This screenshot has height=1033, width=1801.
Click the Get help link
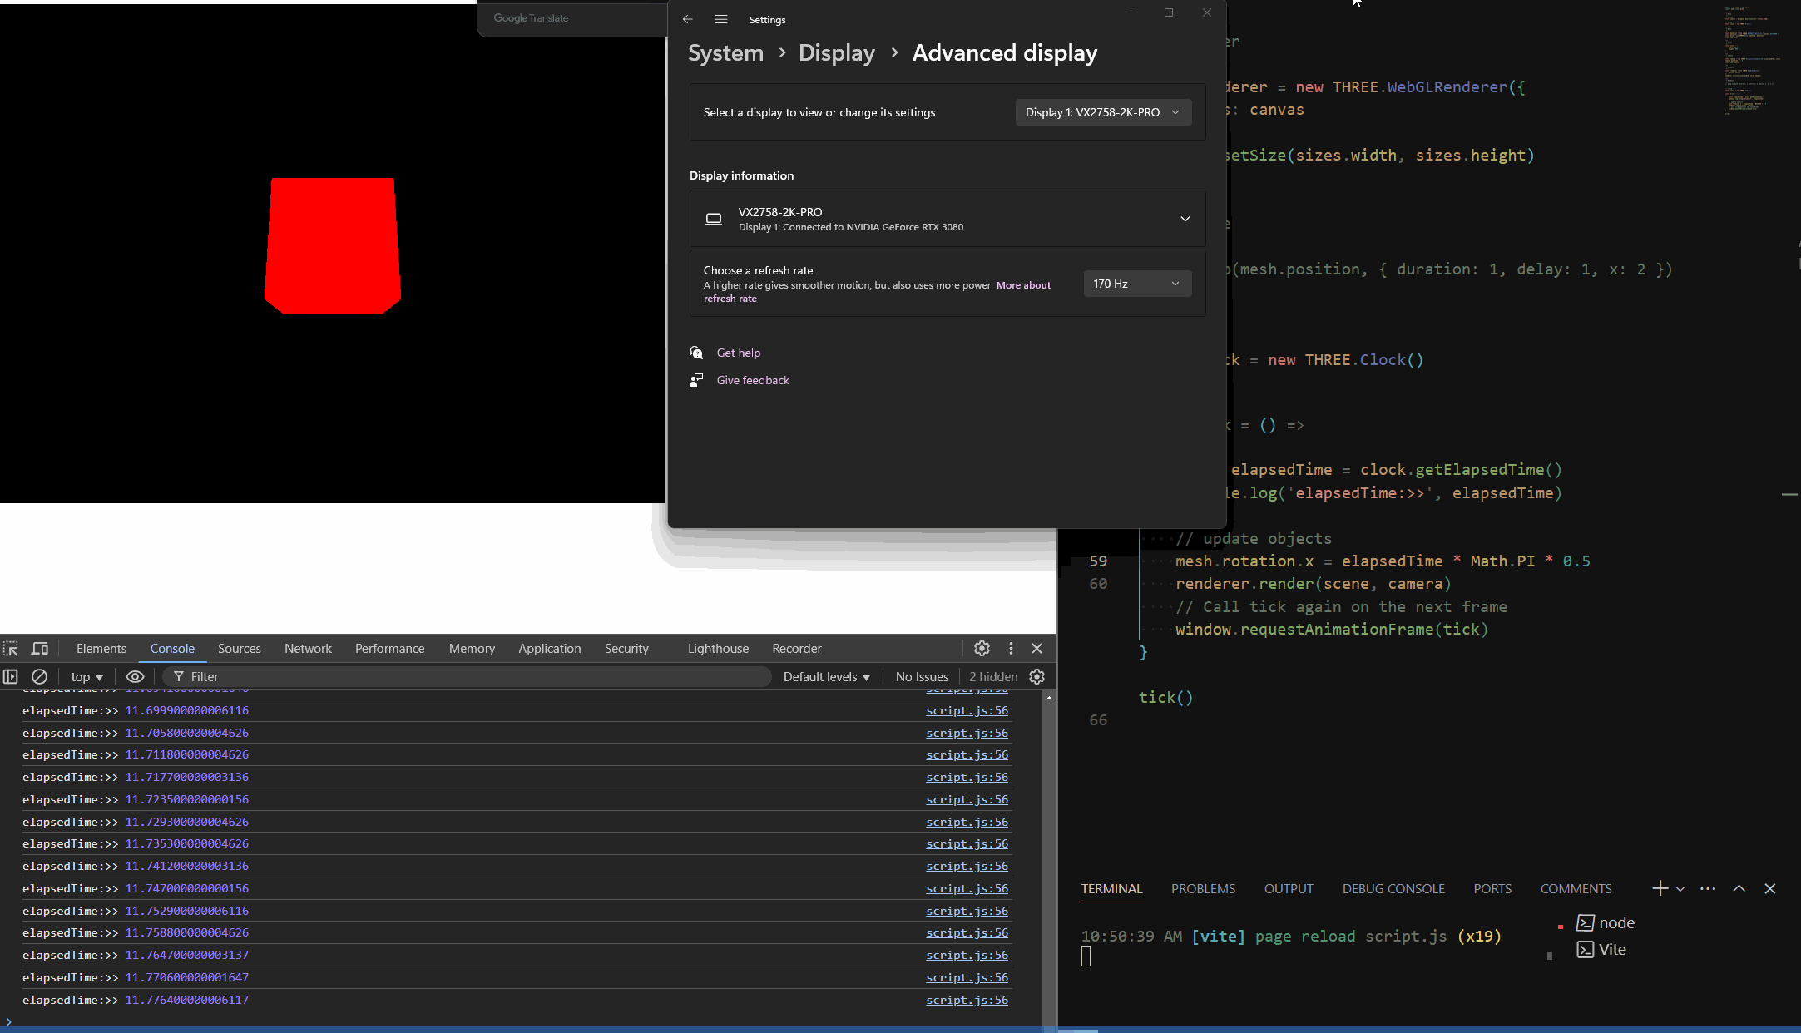click(738, 353)
